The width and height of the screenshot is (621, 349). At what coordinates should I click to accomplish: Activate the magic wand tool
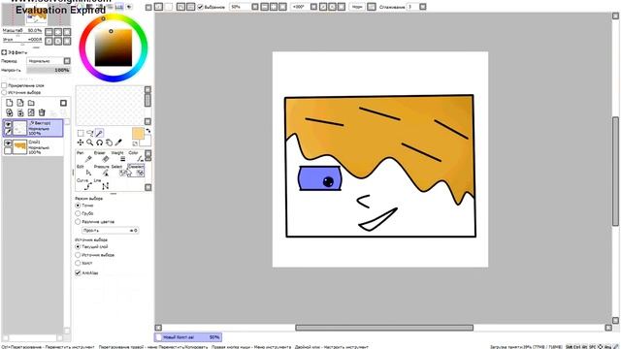(x=99, y=133)
